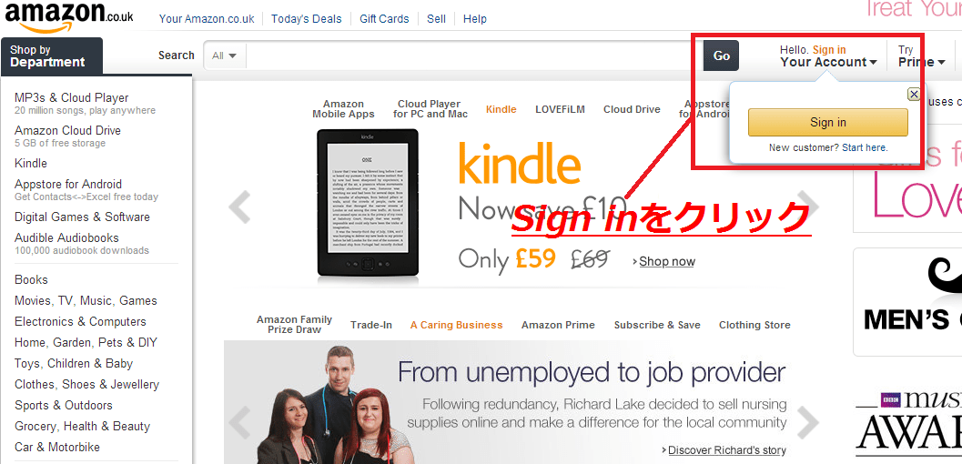
Task: Open Today's Deals in top navigation
Action: (306, 19)
